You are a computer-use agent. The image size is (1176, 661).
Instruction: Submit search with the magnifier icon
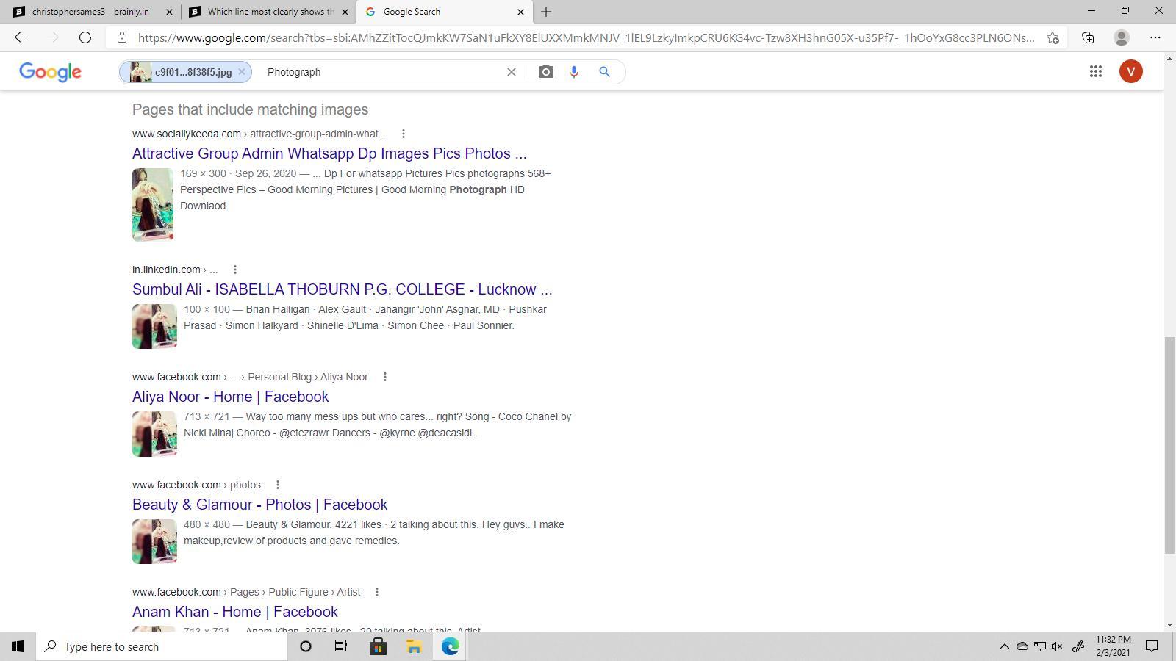point(604,72)
